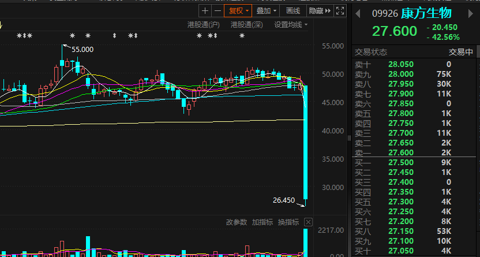Click the -20.450 change value
This screenshot has height=257, width=480.
coord(442,28)
